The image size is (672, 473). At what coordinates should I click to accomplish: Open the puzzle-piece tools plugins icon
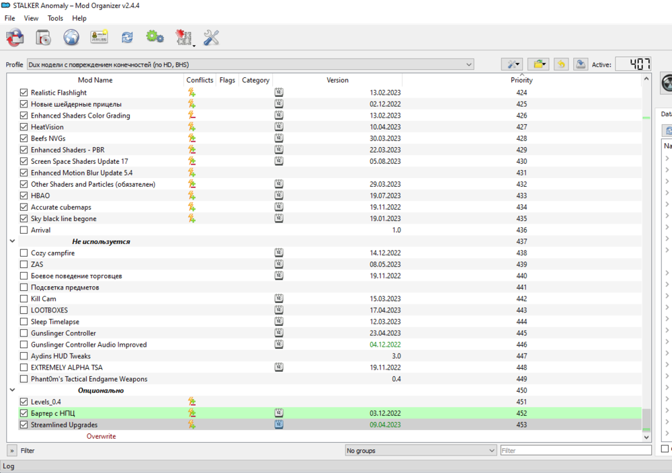pyautogui.click(x=183, y=38)
